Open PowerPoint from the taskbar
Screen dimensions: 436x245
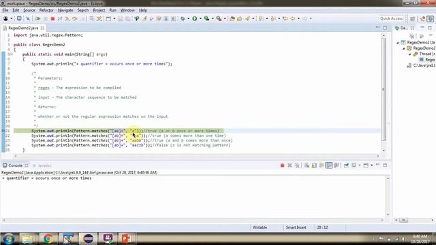[x=126, y=239]
